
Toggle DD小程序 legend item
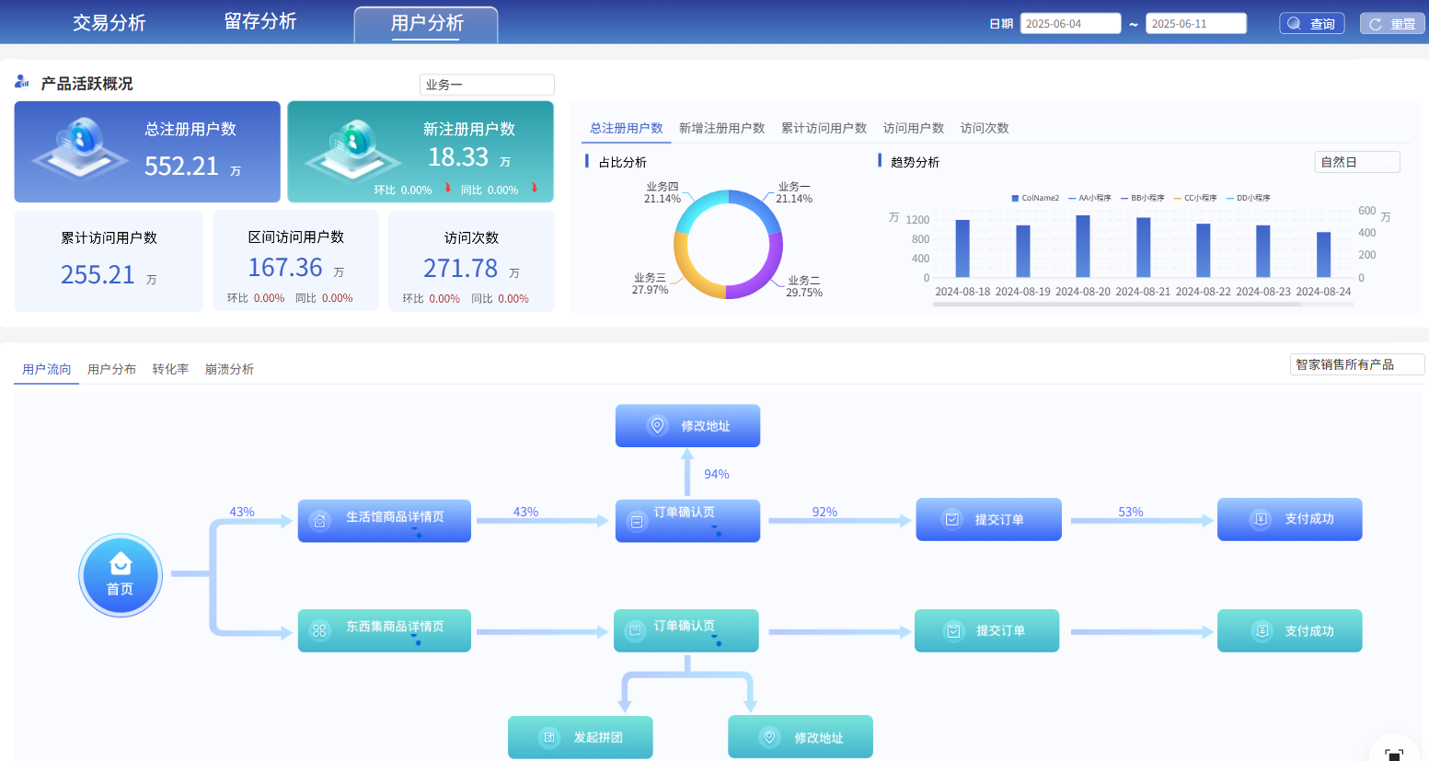(x=1248, y=198)
